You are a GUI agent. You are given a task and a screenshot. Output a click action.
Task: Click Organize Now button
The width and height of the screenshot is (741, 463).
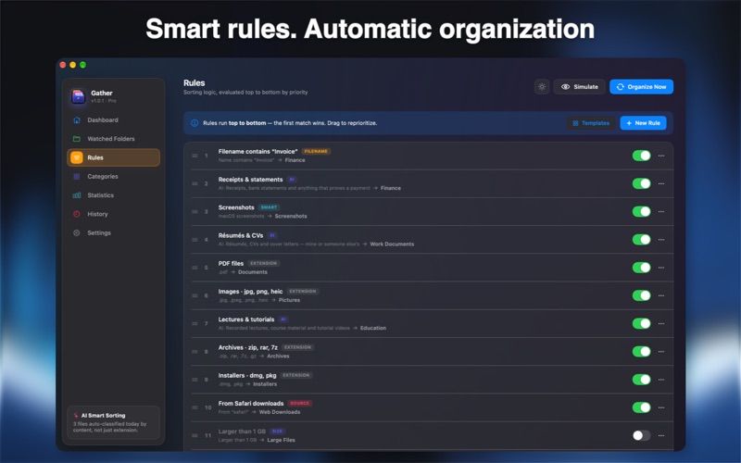tap(641, 87)
